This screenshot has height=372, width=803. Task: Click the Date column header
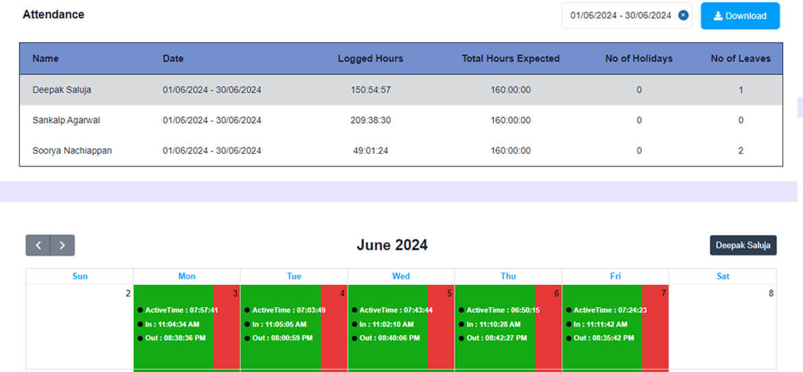click(x=173, y=58)
